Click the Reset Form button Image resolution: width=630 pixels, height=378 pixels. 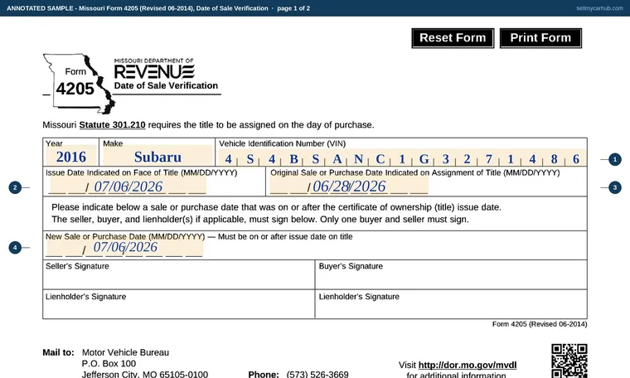click(x=453, y=38)
